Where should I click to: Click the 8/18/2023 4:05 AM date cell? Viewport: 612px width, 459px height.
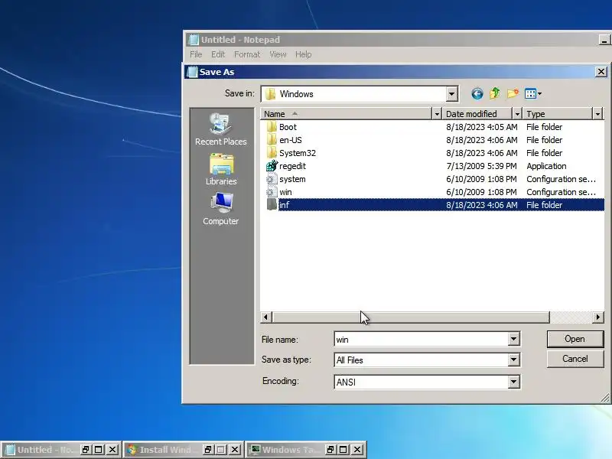[482, 127]
